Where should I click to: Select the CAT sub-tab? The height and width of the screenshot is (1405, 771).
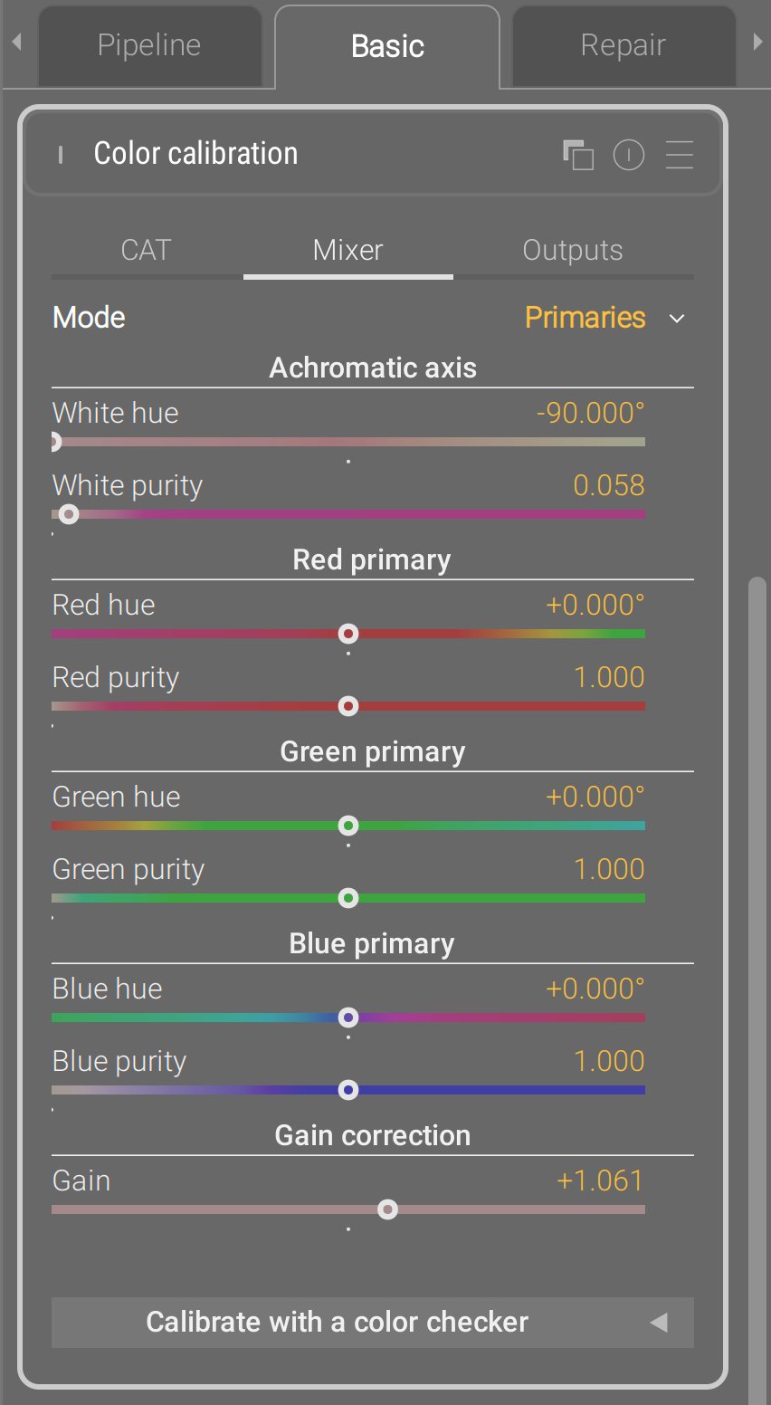point(146,250)
